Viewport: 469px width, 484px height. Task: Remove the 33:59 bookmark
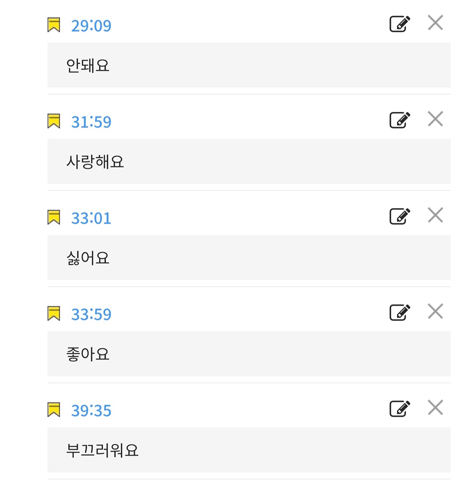(435, 312)
